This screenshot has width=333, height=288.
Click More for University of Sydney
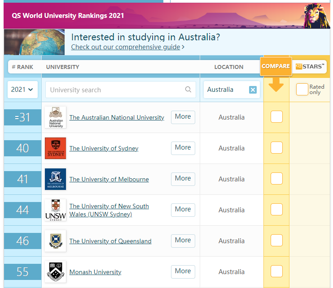(x=183, y=148)
